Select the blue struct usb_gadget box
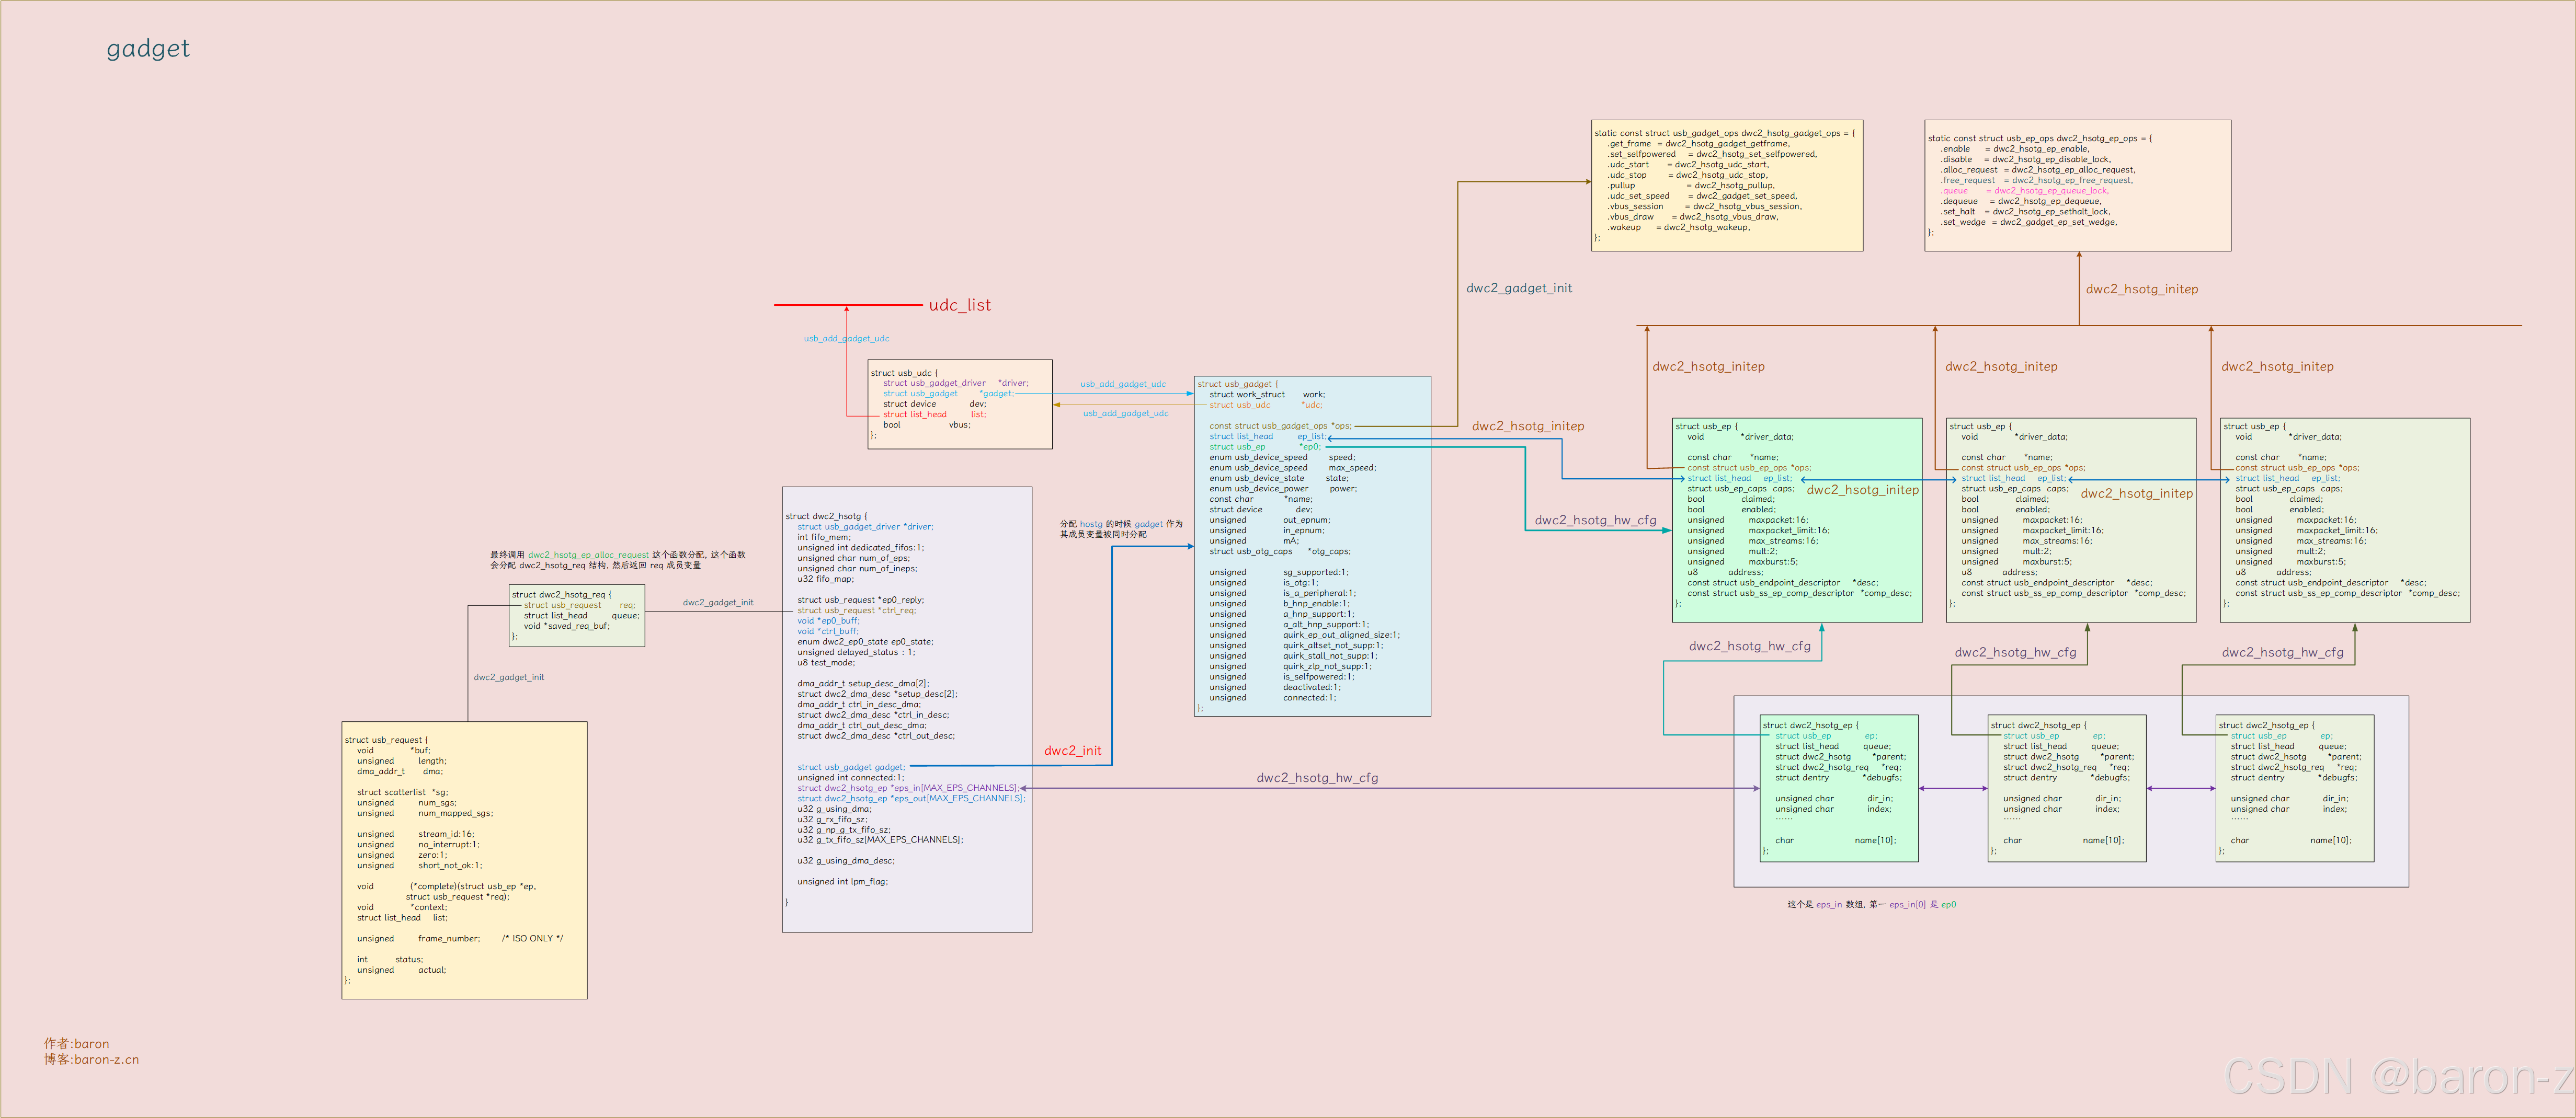The height and width of the screenshot is (1118, 2576). coord(1312,546)
